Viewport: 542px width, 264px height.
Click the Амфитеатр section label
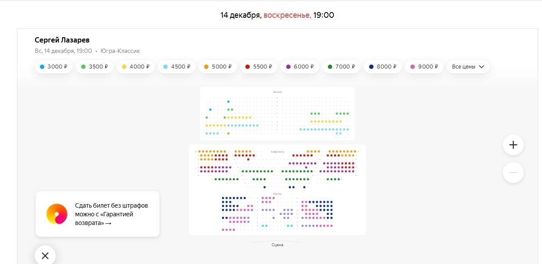click(277, 152)
